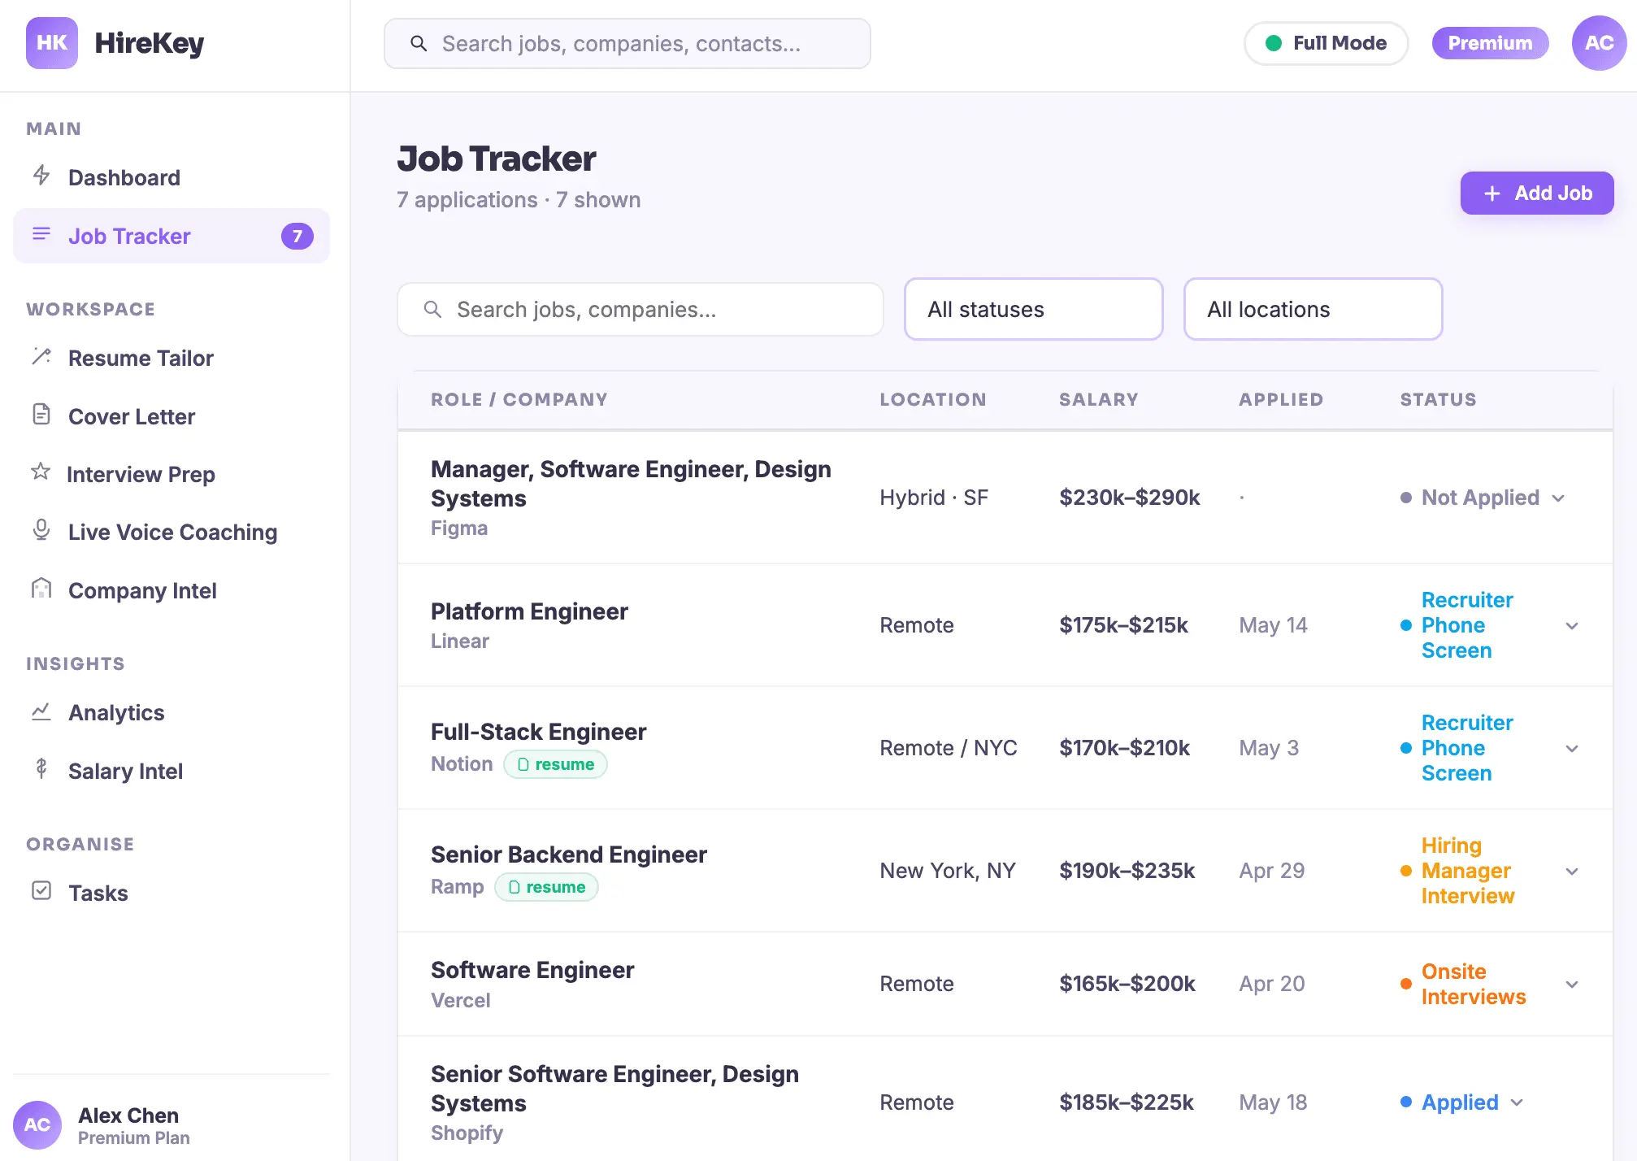Image resolution: width=1637 pixels, height=1161 pixels.
Task: Click the SALARY column header
Action: [1098, 399]
